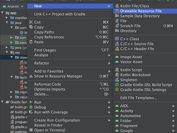Screen dimensions: 177x133
Task: Click the Vector Asset android icon
Action: (117, 62)
